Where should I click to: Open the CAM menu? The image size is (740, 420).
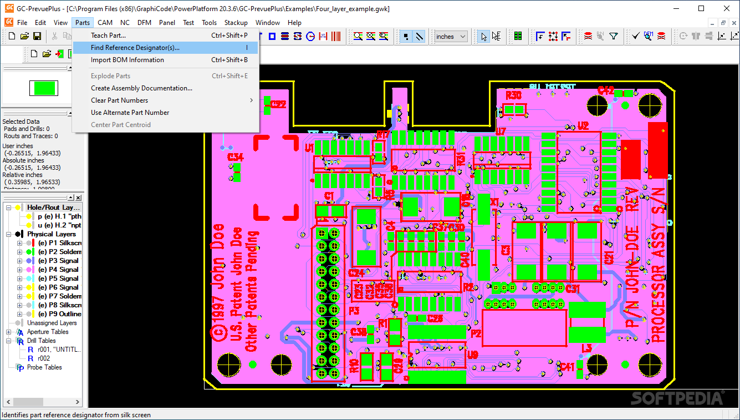pos(105,23)
